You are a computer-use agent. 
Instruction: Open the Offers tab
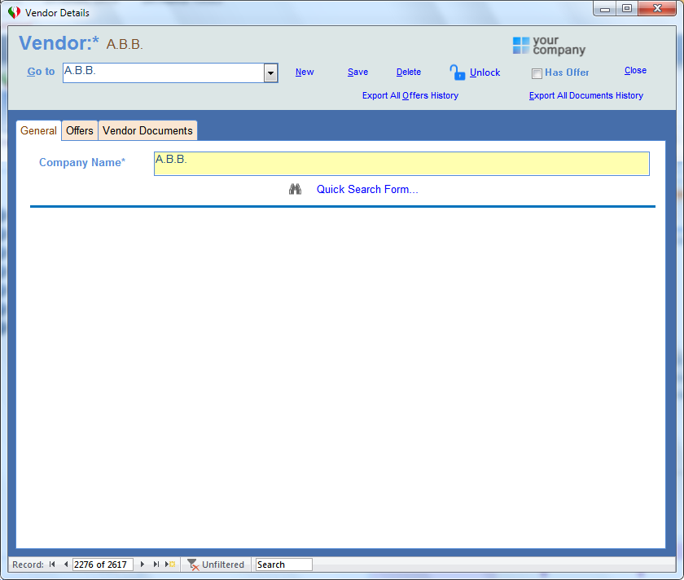point(80,130)
